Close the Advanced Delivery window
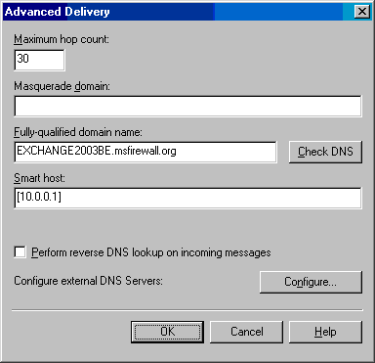This screenshot has height=363, width=375. coord(361,12)
